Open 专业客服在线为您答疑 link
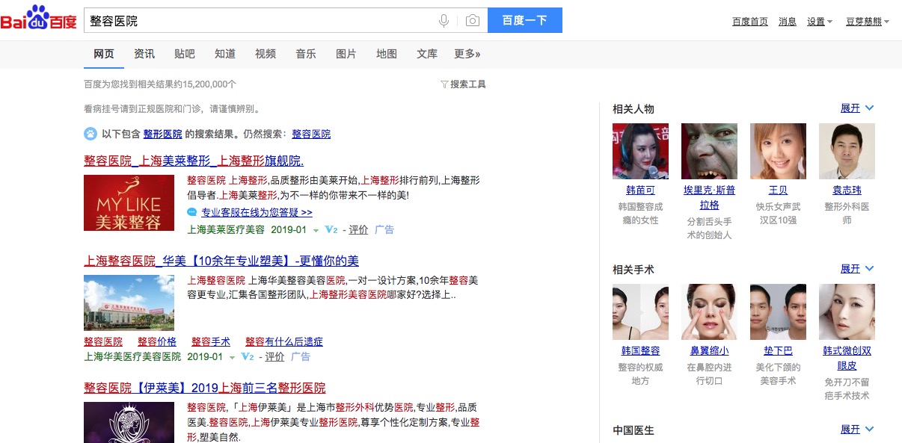 pyautogui.click(x=257, y=213)
